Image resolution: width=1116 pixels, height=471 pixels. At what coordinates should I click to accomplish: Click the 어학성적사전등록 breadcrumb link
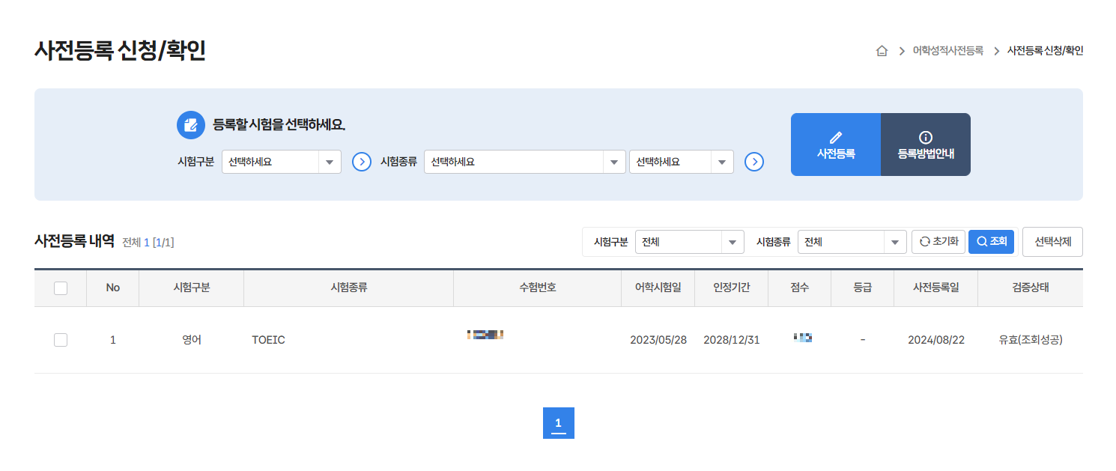click(947, 51)
